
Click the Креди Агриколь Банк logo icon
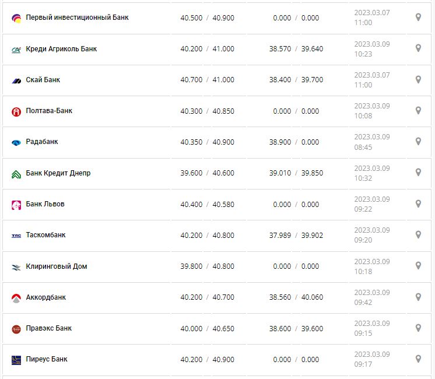(x=16, y=50)
